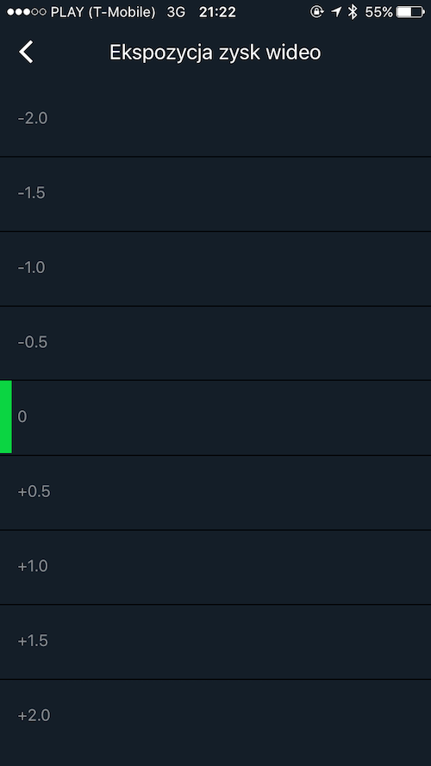Tap the green selected indicator bar
This screenshot has height=766, width=431.
point(6,417)
